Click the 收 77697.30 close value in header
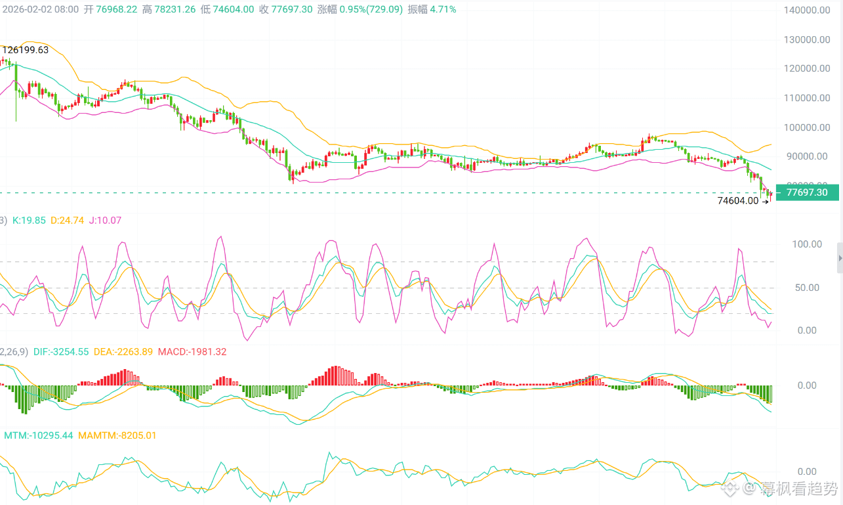The height and width of the screenshot is (505, 843). click(x=285, y=10)
